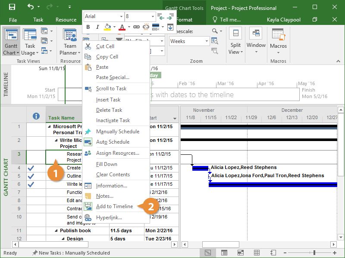Toggle Italic in the mini toolbar
The height and width of the screenshot is (258, 345).
(x=97, y=27)
